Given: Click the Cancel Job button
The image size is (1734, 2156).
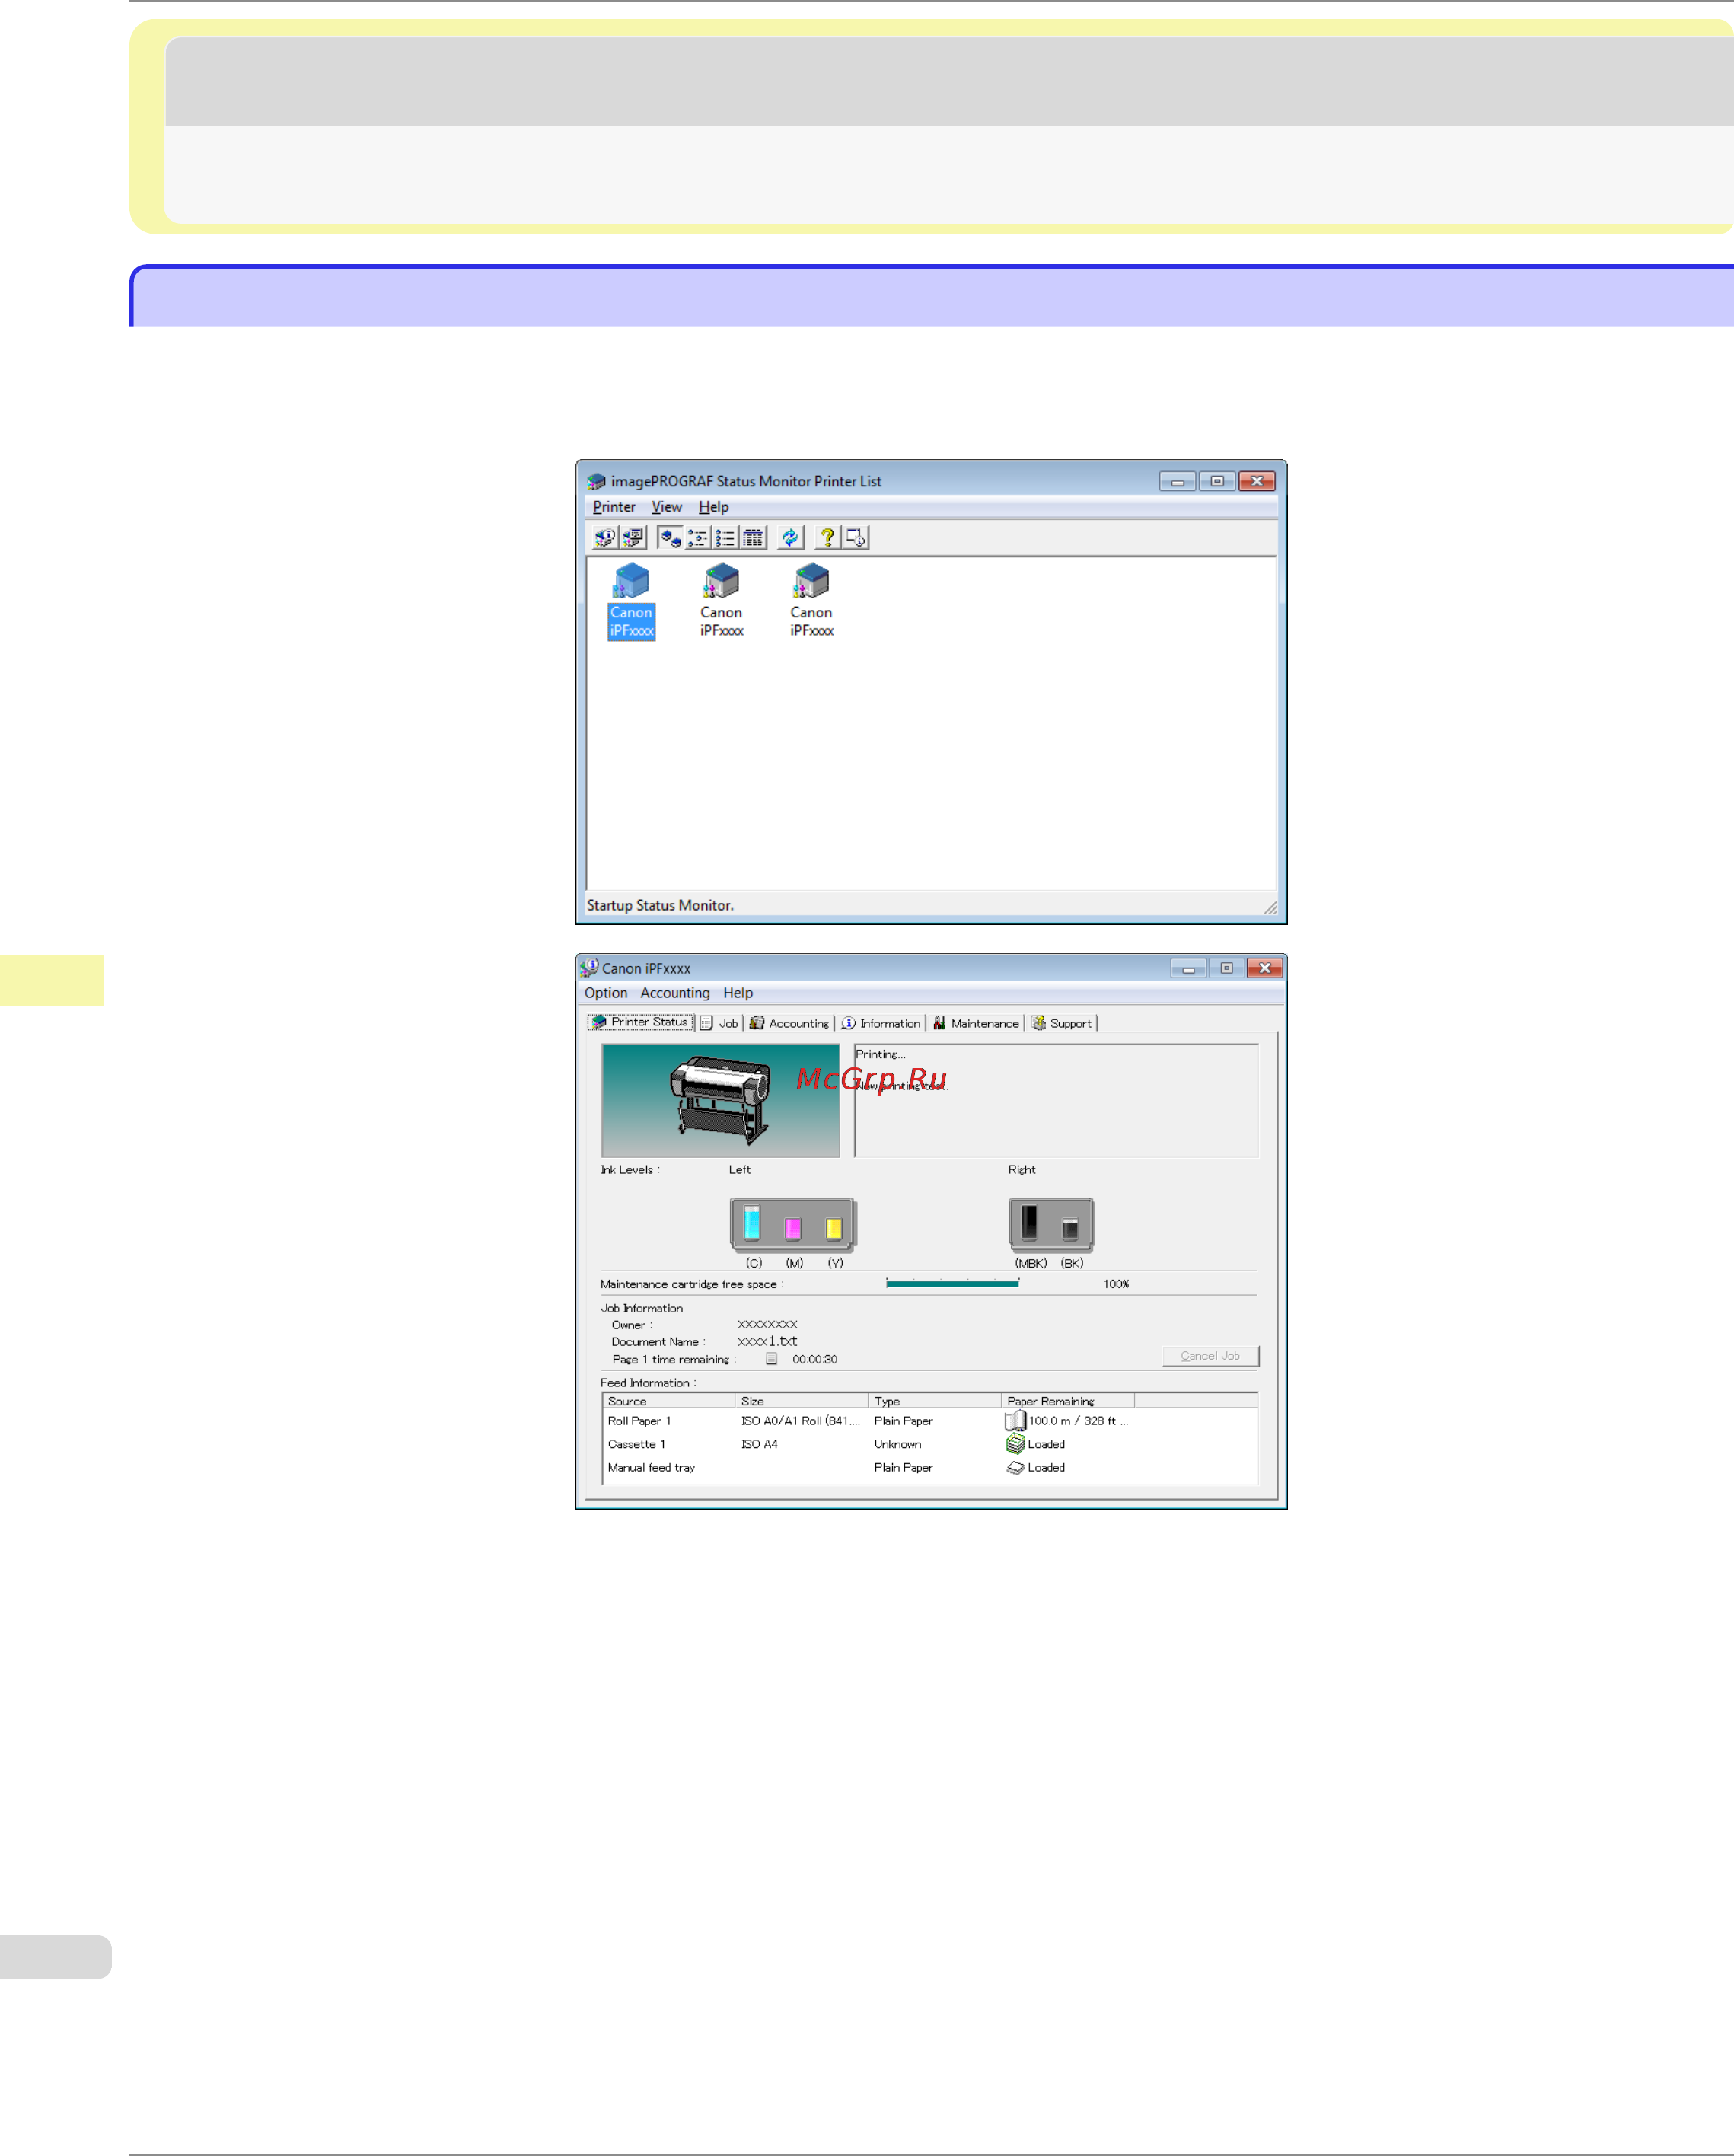Looking at the screenshot, I should pyautogui.click(x=1210, y=1356).
